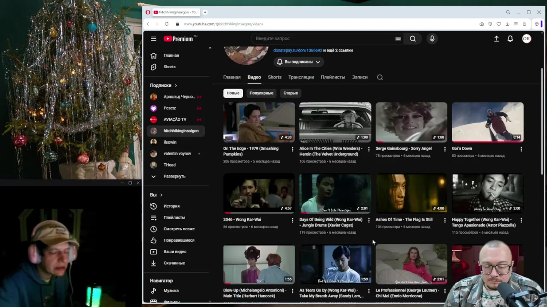Open «Понравившиеся» liked videos in sidebar
Viewport: 547px width, 307px height.
(176, 240)
